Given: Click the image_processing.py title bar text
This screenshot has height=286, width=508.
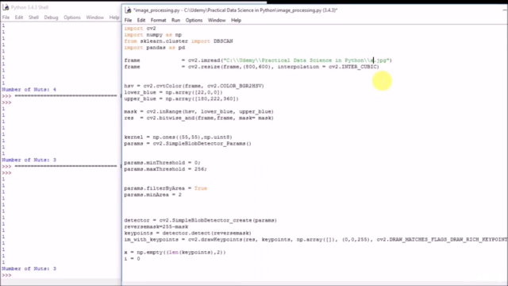Looking at the screenshot, I should [236, 10].
